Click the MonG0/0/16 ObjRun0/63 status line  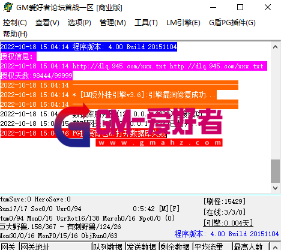pyautogui.click(x=59, y=236)
